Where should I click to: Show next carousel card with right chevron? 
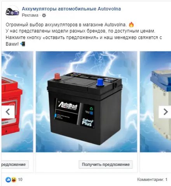click(165, 112)
